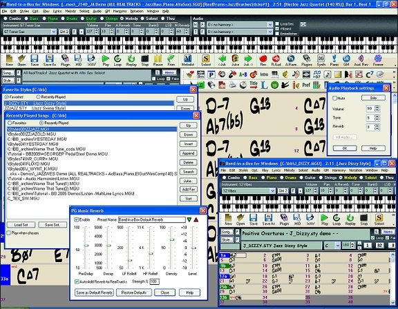Open the Audio menu in J_DIZZY window
The width and height of the screenshot is (398, 309).
tap(316, 170)
